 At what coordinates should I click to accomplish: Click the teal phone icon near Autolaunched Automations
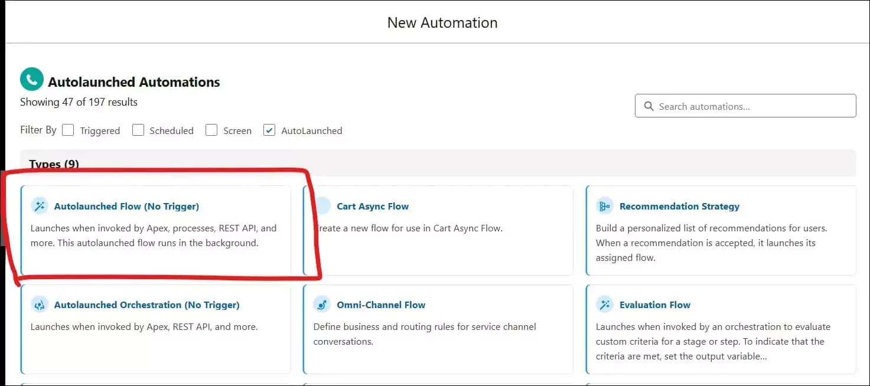[31, 78]
